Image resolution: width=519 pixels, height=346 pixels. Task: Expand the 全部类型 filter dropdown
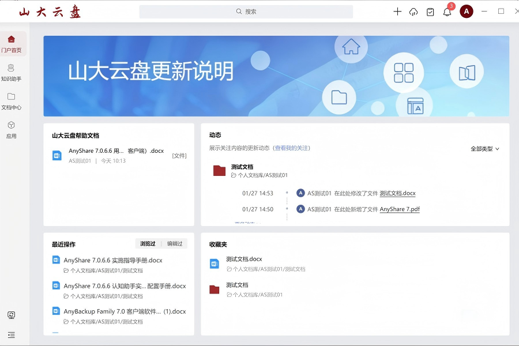[x=484, y=149]
